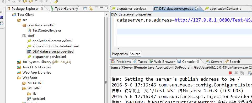Switch to the Source editor page
This screenshot has width=252, height=103.
[135, 54]
